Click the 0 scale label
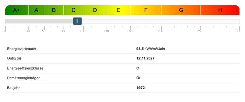 pyautogui.click(x=5, y=31)
